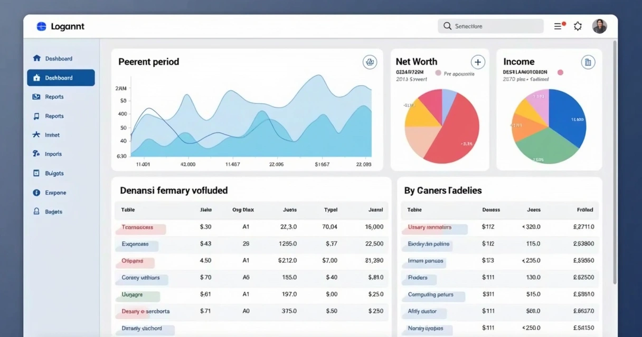This screenshot has width=642, height=337.
Task: Click the "Typel" column header
Action: (331, 210)
